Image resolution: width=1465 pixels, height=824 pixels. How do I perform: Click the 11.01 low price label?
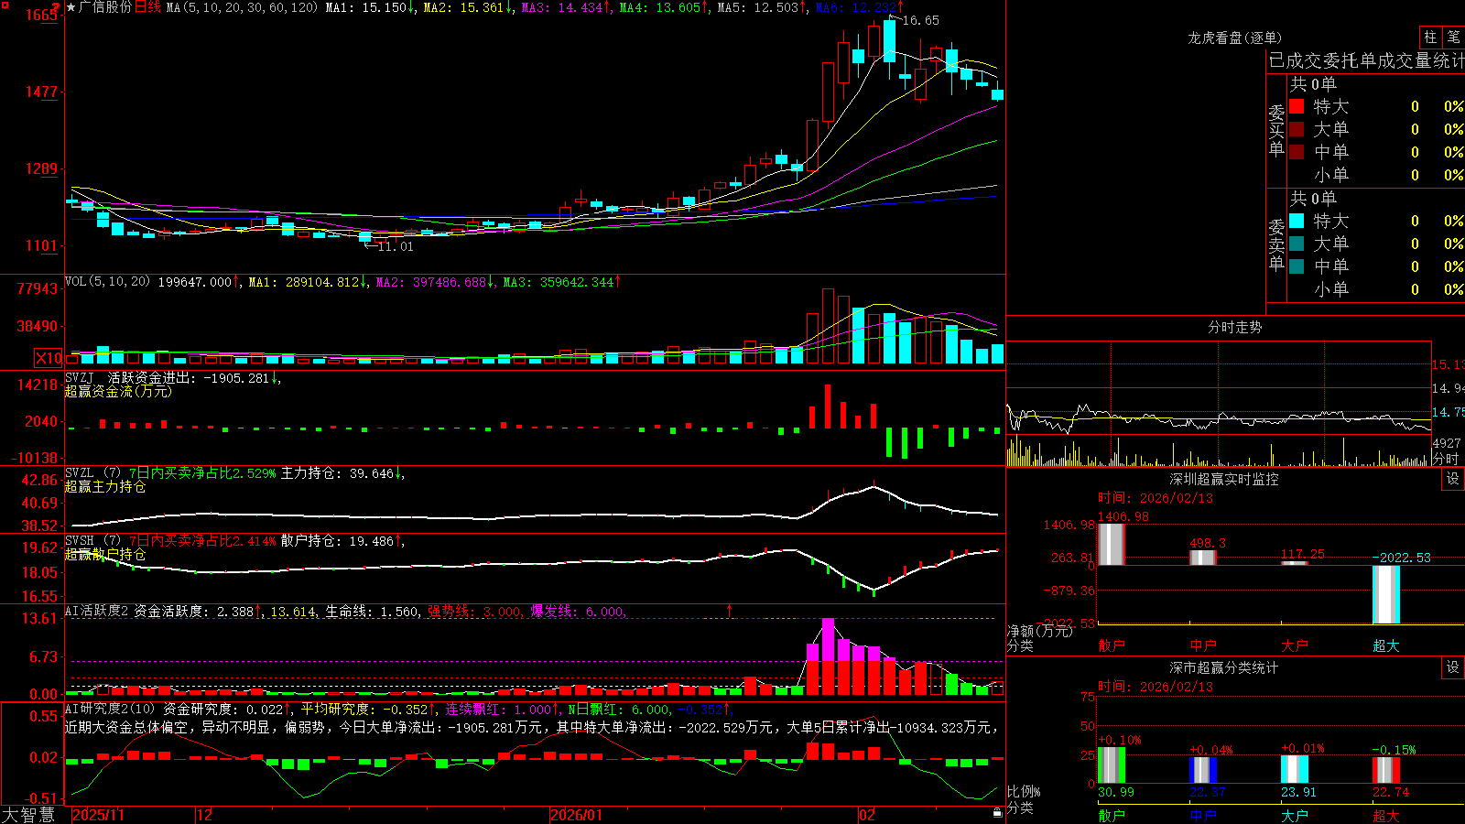395,246
